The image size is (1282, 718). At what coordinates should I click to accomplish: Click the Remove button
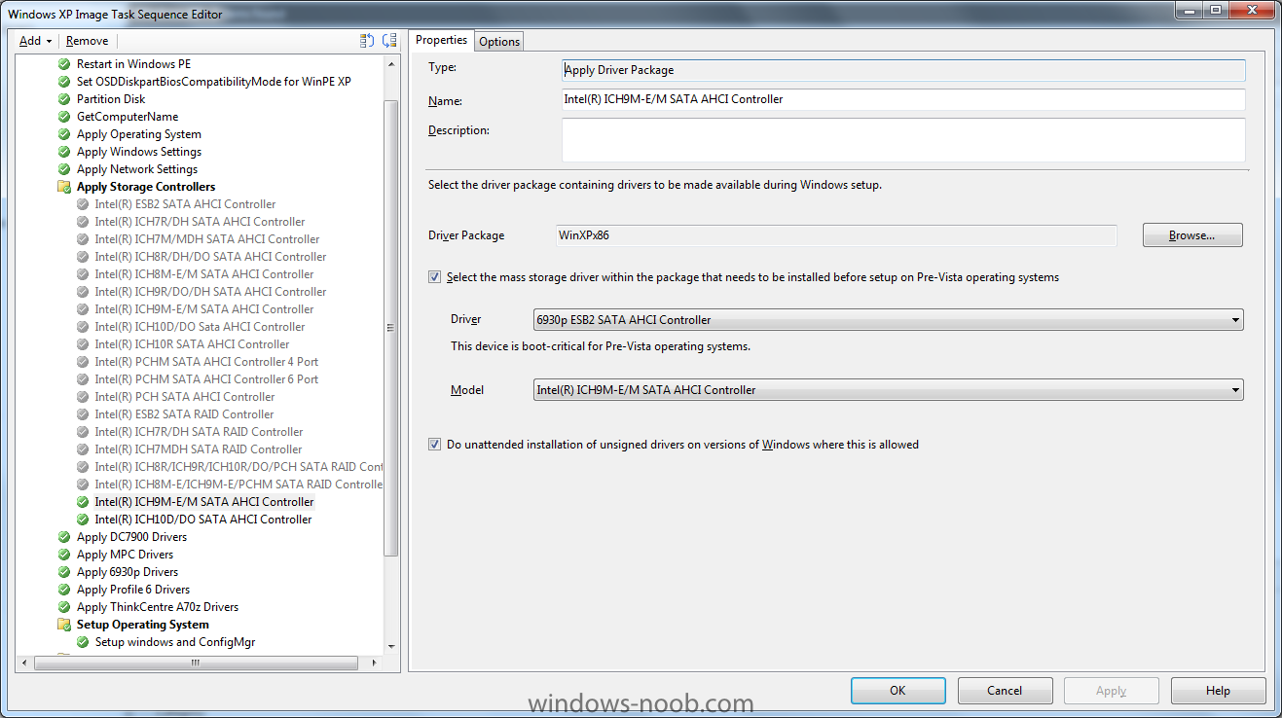[x=88, y=41]
